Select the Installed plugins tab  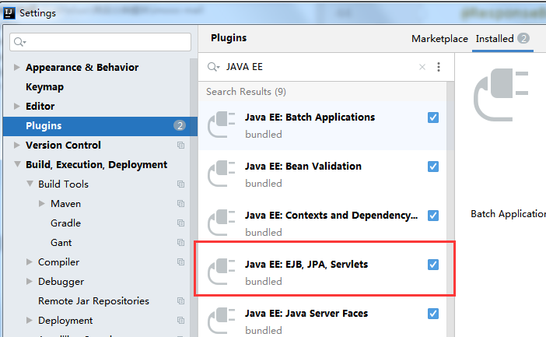pos(495,39)
